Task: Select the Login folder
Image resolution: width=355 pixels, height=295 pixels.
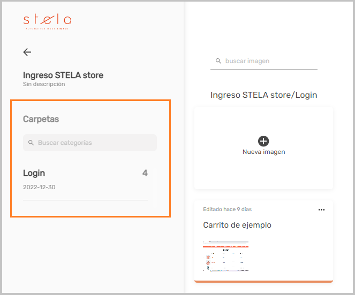Action: 85,180
